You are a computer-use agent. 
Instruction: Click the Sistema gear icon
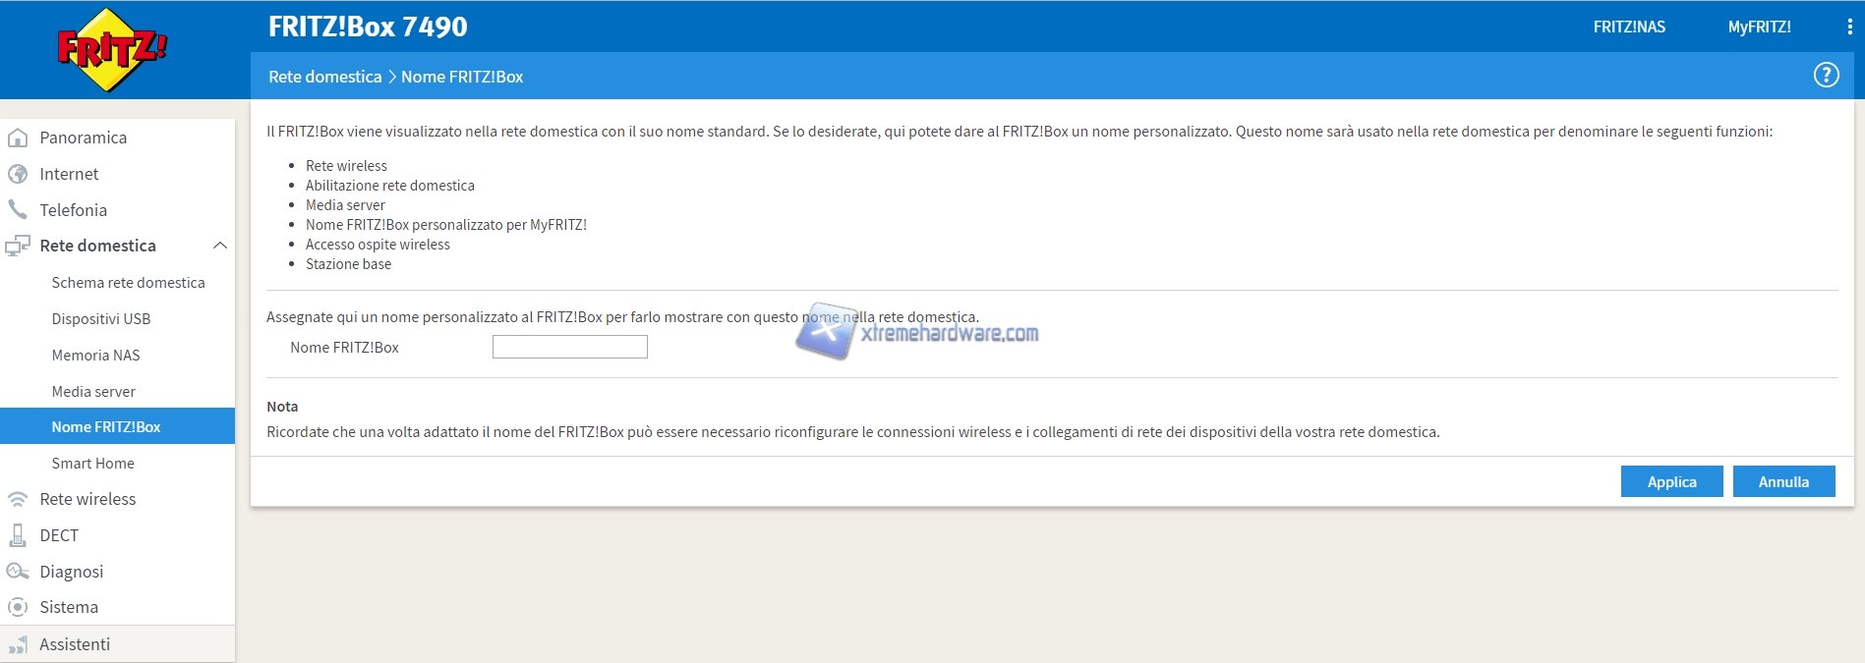[18, 607]
